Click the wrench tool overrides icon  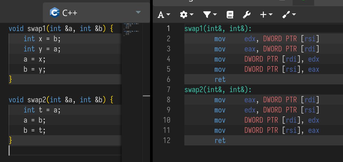tap(246, 15)
